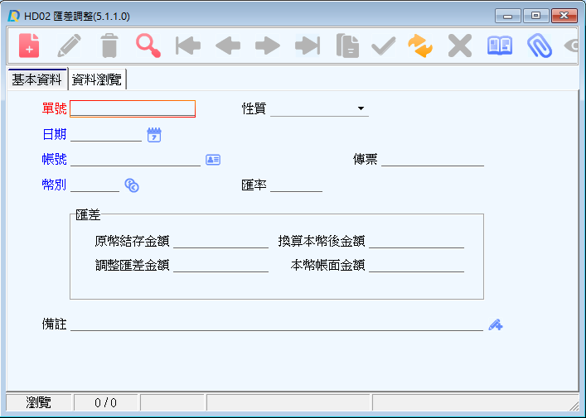This screenshot has height=418, width=586.
Task: Click the 換算本幣後金額 field
Action: pyautogui.click(x=416, y=241)
